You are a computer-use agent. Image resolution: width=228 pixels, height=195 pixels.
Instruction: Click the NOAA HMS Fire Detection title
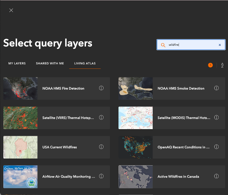[x=63, y=89]
